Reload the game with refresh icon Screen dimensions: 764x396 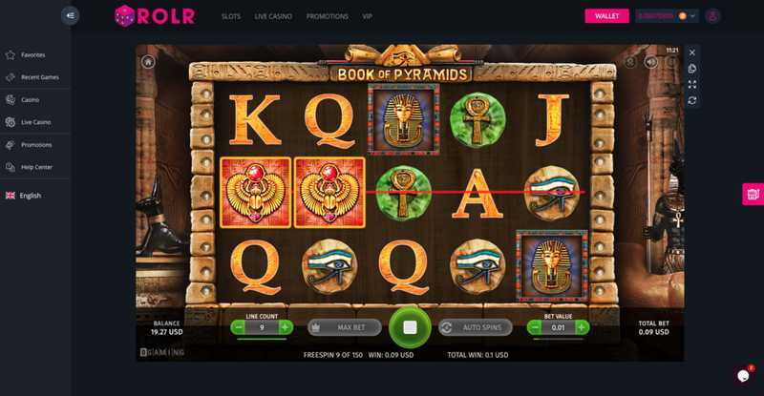(x=691, y=100)
